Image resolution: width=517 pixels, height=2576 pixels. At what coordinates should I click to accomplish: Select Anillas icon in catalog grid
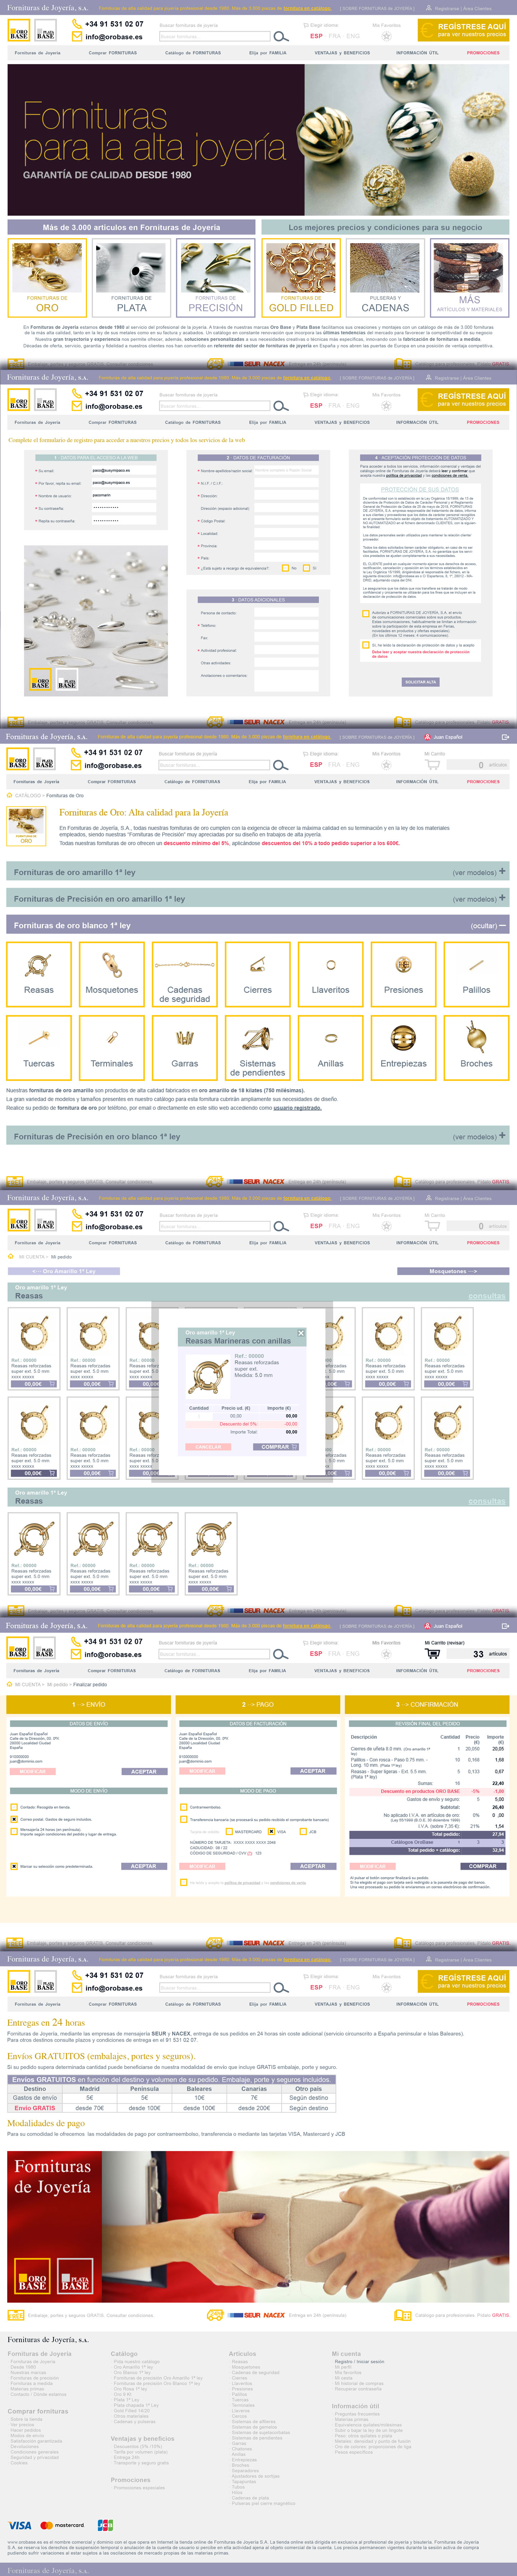331,1047
